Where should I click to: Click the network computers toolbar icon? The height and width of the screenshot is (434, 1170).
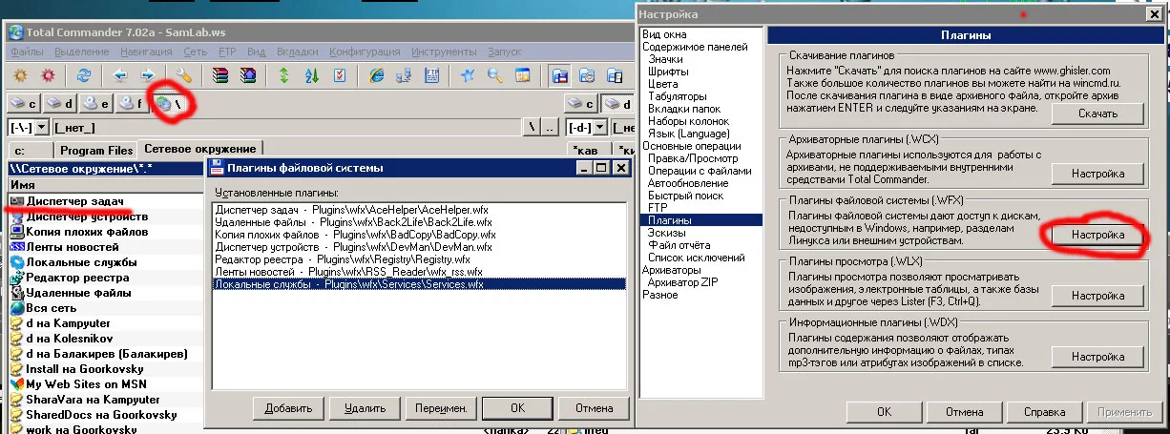point(405,74)
